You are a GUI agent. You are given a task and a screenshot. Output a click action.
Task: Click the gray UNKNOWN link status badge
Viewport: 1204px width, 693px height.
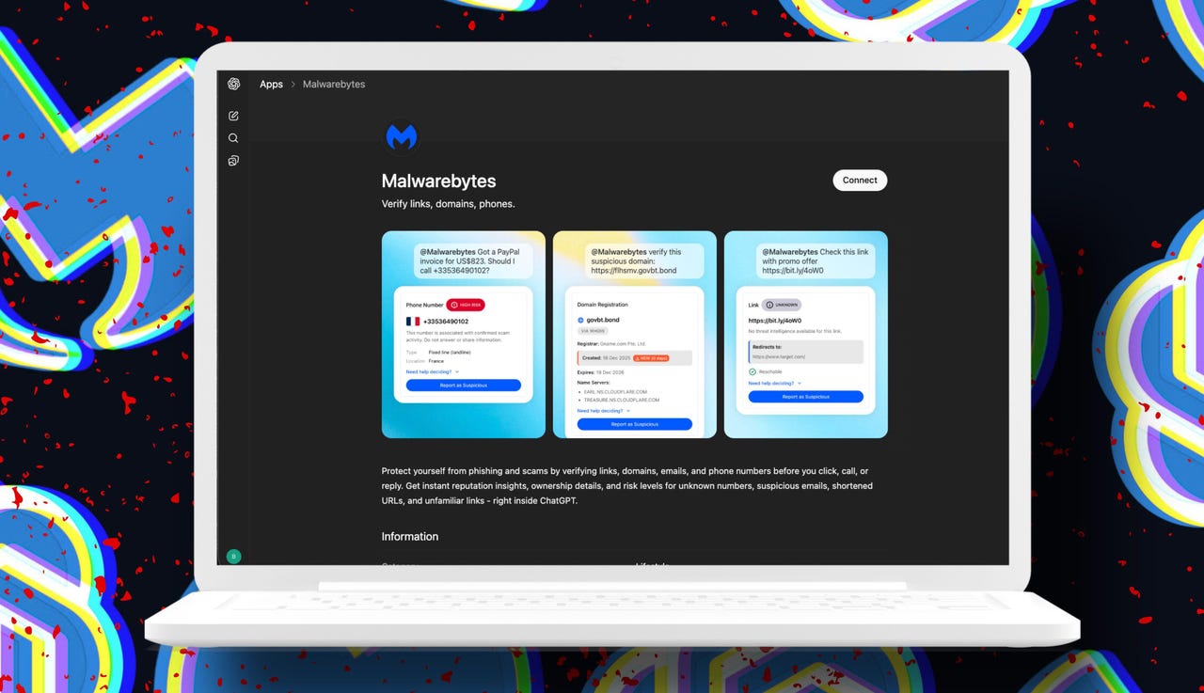point(782,305)
